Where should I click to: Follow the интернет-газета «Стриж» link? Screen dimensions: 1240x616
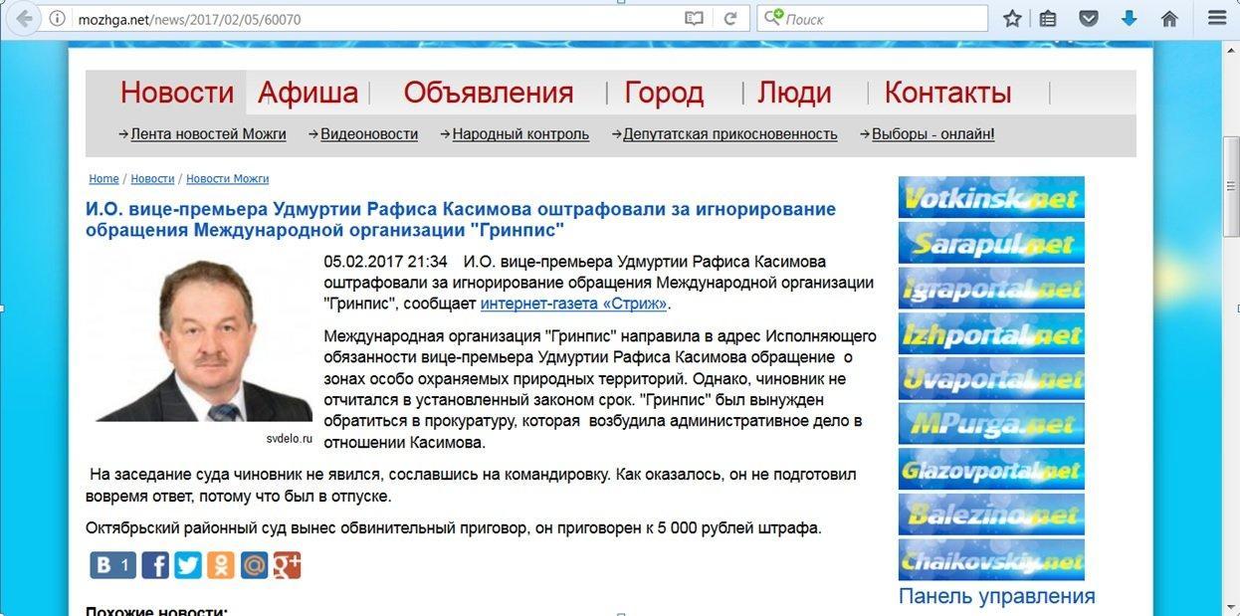(573, 304)
